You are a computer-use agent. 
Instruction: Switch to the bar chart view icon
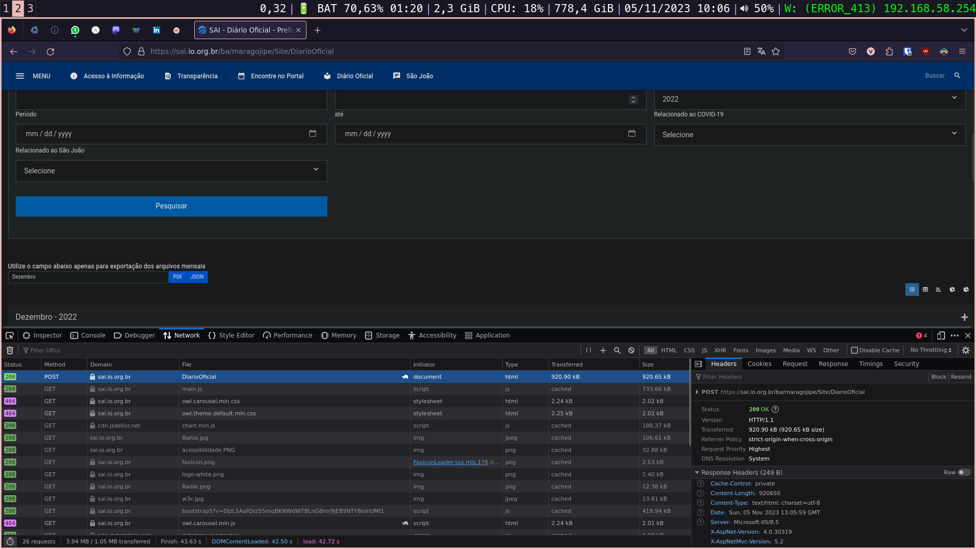938,290
